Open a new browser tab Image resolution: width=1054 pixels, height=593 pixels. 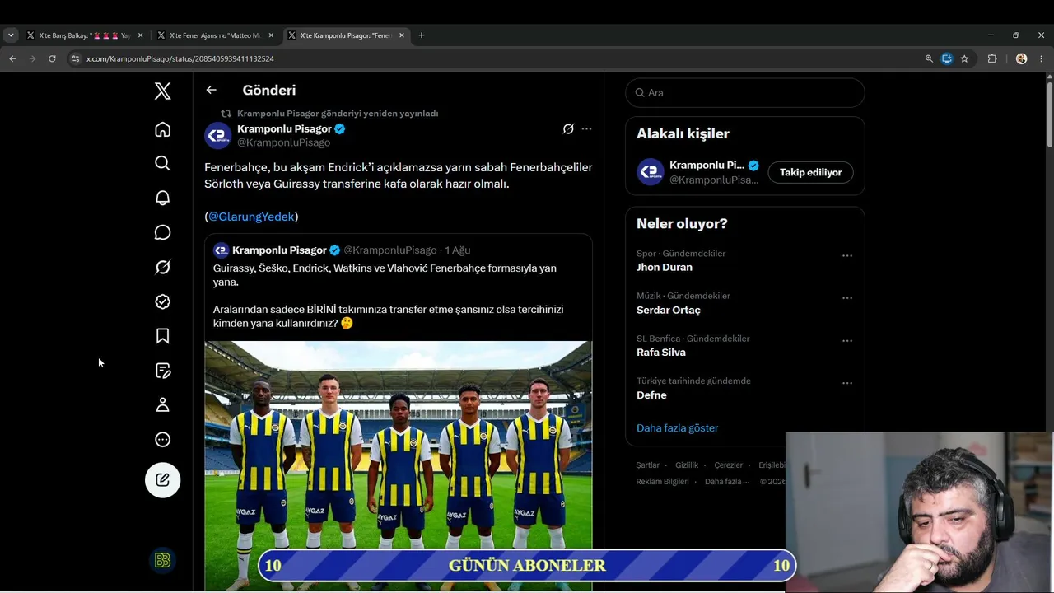click(422, 35)
